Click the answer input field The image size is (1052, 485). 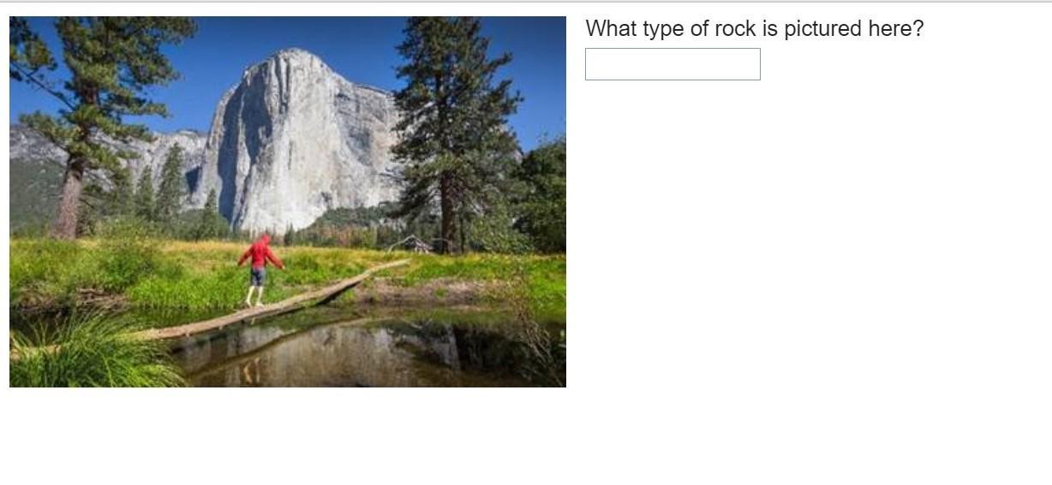coord(672,64)
